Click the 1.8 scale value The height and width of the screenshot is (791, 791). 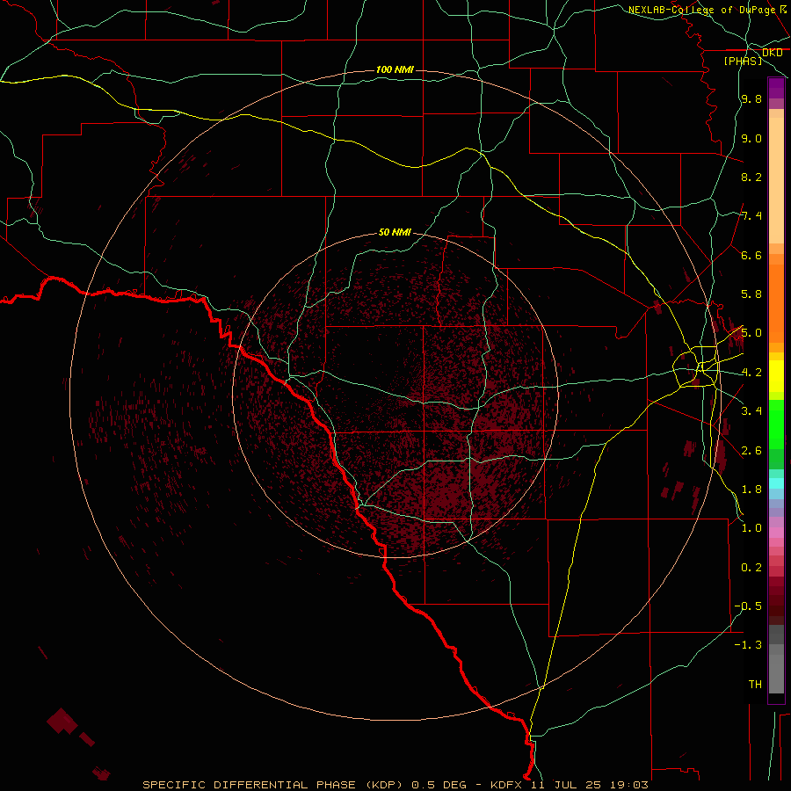[x=751, y=490]
